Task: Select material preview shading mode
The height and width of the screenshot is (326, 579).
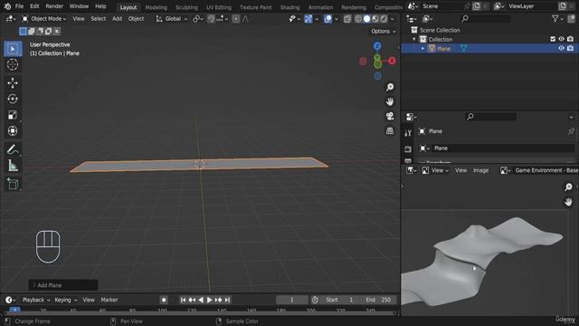Action: point(375,18)
